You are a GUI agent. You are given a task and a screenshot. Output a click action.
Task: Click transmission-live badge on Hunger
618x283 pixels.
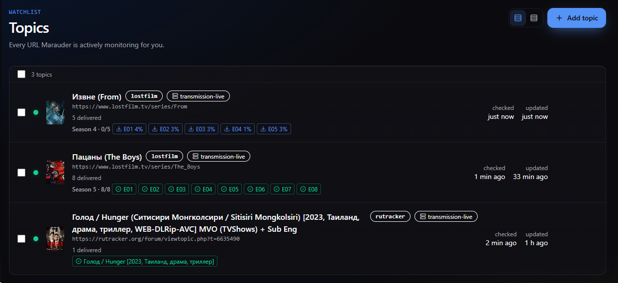(x=446, y=216)
